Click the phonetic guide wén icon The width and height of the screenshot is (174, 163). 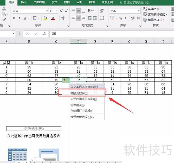(63, 18)
